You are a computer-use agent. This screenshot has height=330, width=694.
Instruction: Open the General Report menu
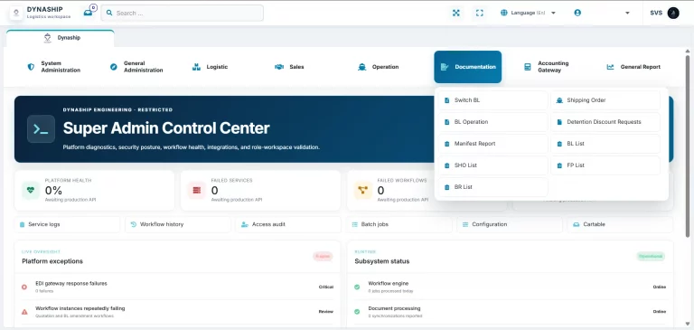(633, 67)
